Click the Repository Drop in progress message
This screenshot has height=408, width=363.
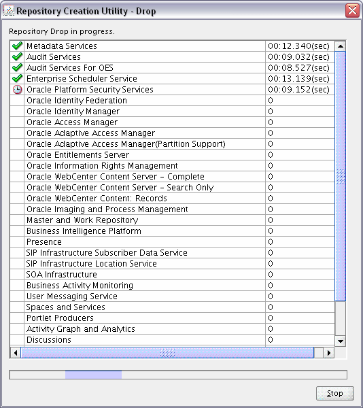62,31
